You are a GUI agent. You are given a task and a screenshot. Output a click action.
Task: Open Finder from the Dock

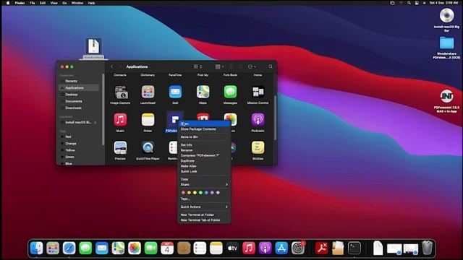[x=37, y=248]
